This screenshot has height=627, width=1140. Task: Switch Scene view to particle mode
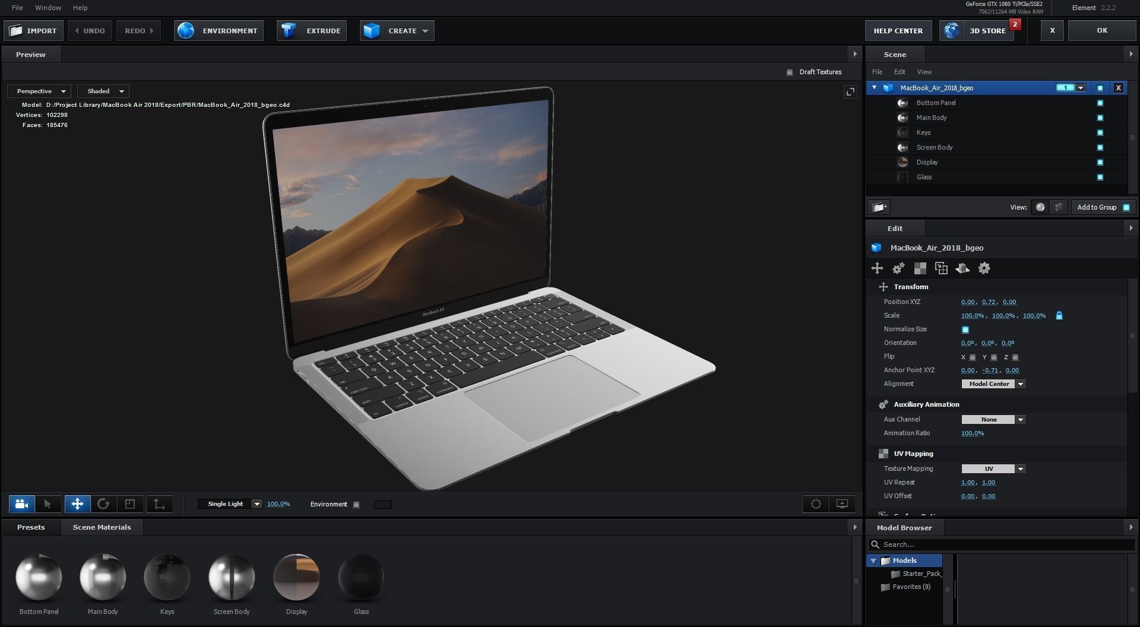coord(1059,207)
